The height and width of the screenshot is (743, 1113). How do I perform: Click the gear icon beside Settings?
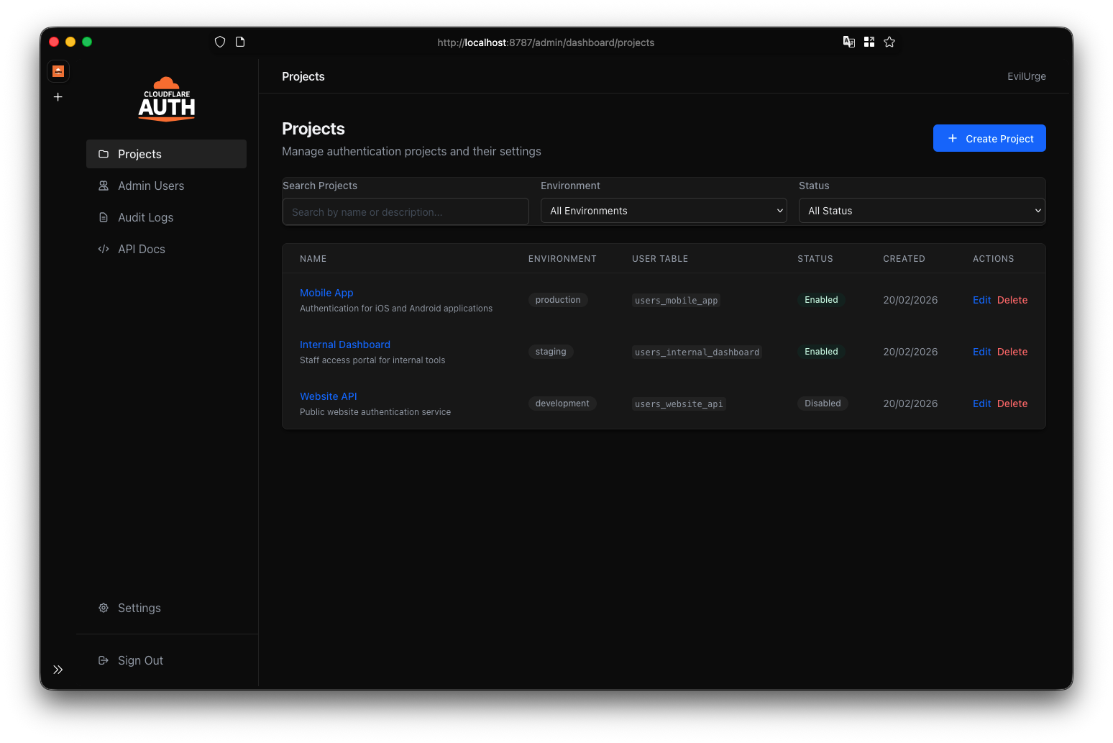tap(104, 608)
